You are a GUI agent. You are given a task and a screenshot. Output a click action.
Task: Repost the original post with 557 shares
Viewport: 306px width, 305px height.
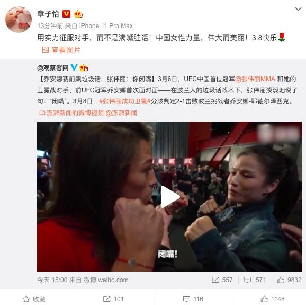(222, 280)
